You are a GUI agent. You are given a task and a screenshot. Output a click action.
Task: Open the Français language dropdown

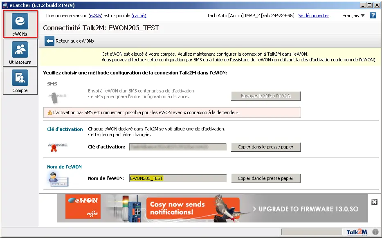[x=353, y=16]
